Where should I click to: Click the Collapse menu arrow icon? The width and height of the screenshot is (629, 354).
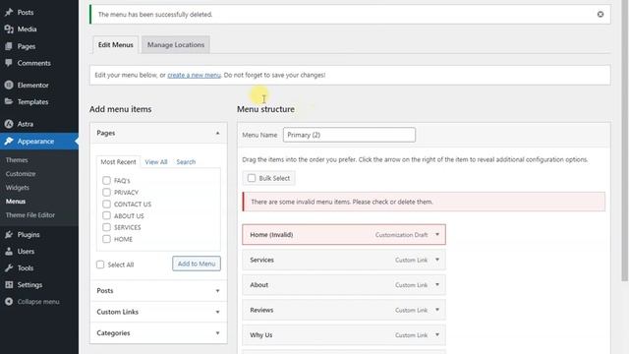tap(9, 302)
